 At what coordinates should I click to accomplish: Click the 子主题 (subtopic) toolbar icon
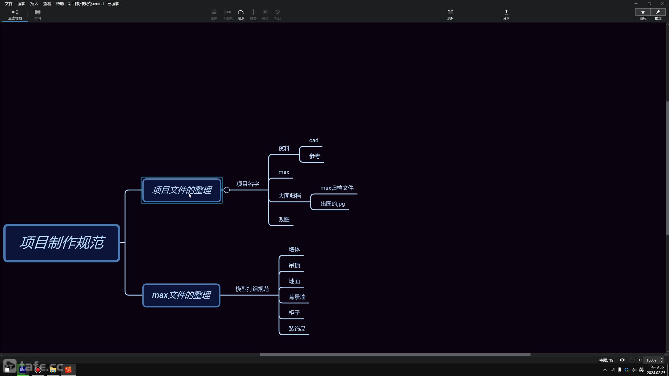(227, 15)
